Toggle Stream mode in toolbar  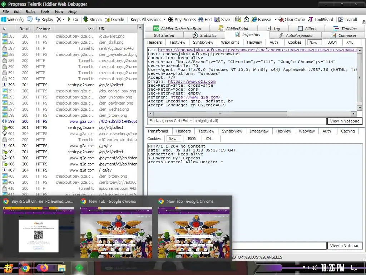pos(93,19)
